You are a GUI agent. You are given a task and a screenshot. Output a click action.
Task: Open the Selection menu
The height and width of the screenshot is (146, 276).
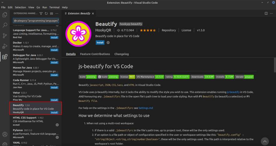click(x=20, y=8)
